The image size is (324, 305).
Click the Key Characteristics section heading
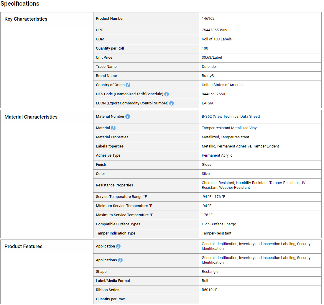click(x=26, y=19)
